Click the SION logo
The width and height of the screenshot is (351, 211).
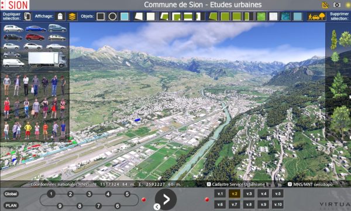point(15,5)
